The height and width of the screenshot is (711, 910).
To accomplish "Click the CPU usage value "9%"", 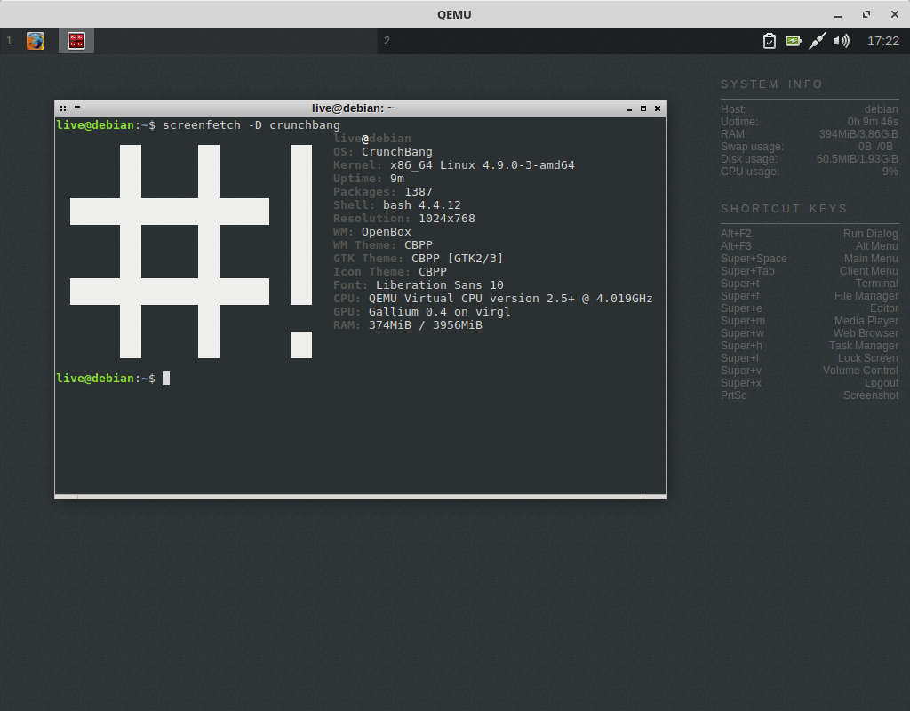I will 890,172.
